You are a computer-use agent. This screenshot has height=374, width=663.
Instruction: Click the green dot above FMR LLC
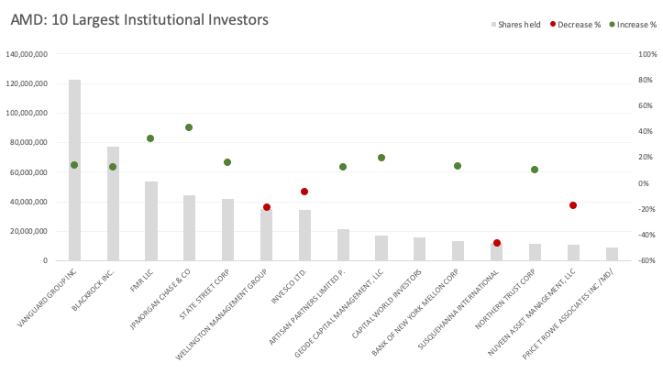coord(150,138)
